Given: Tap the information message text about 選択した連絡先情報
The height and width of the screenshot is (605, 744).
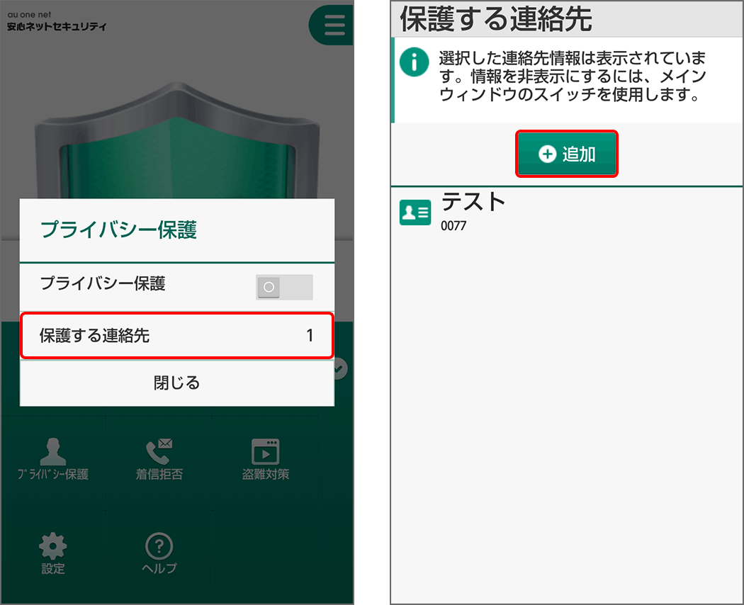Looking at the screenshot, I should (x=573, y=76).
